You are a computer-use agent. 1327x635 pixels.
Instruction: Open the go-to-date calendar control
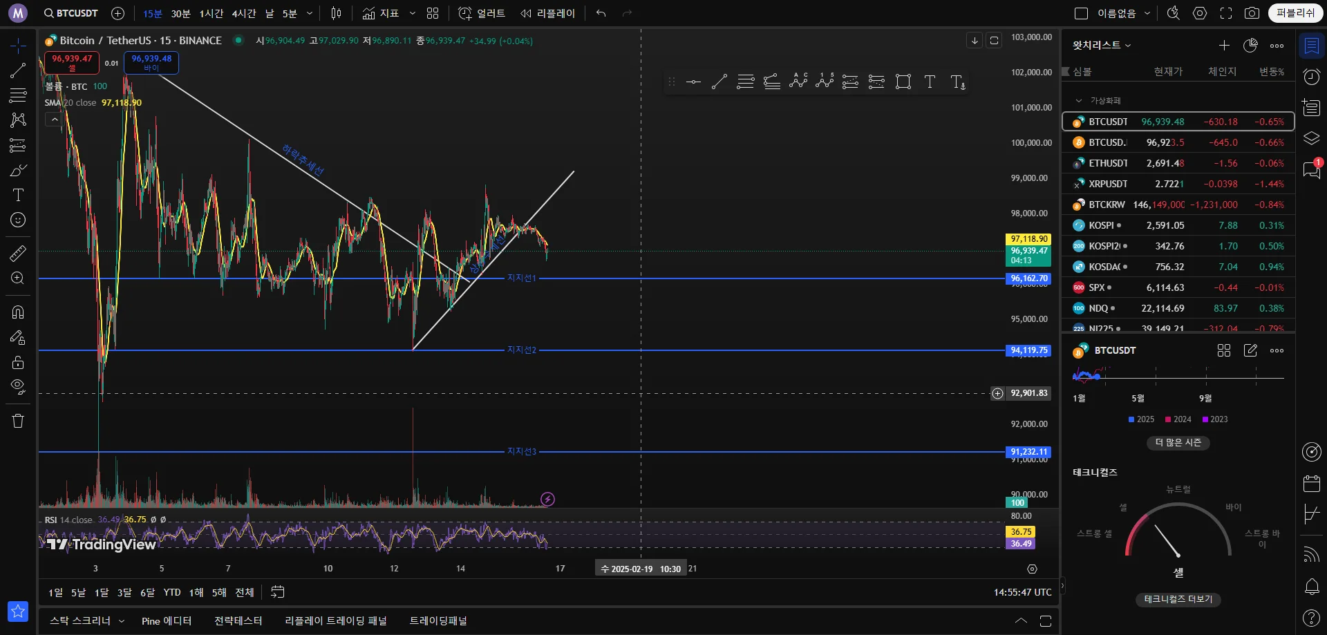coord(277,592)
